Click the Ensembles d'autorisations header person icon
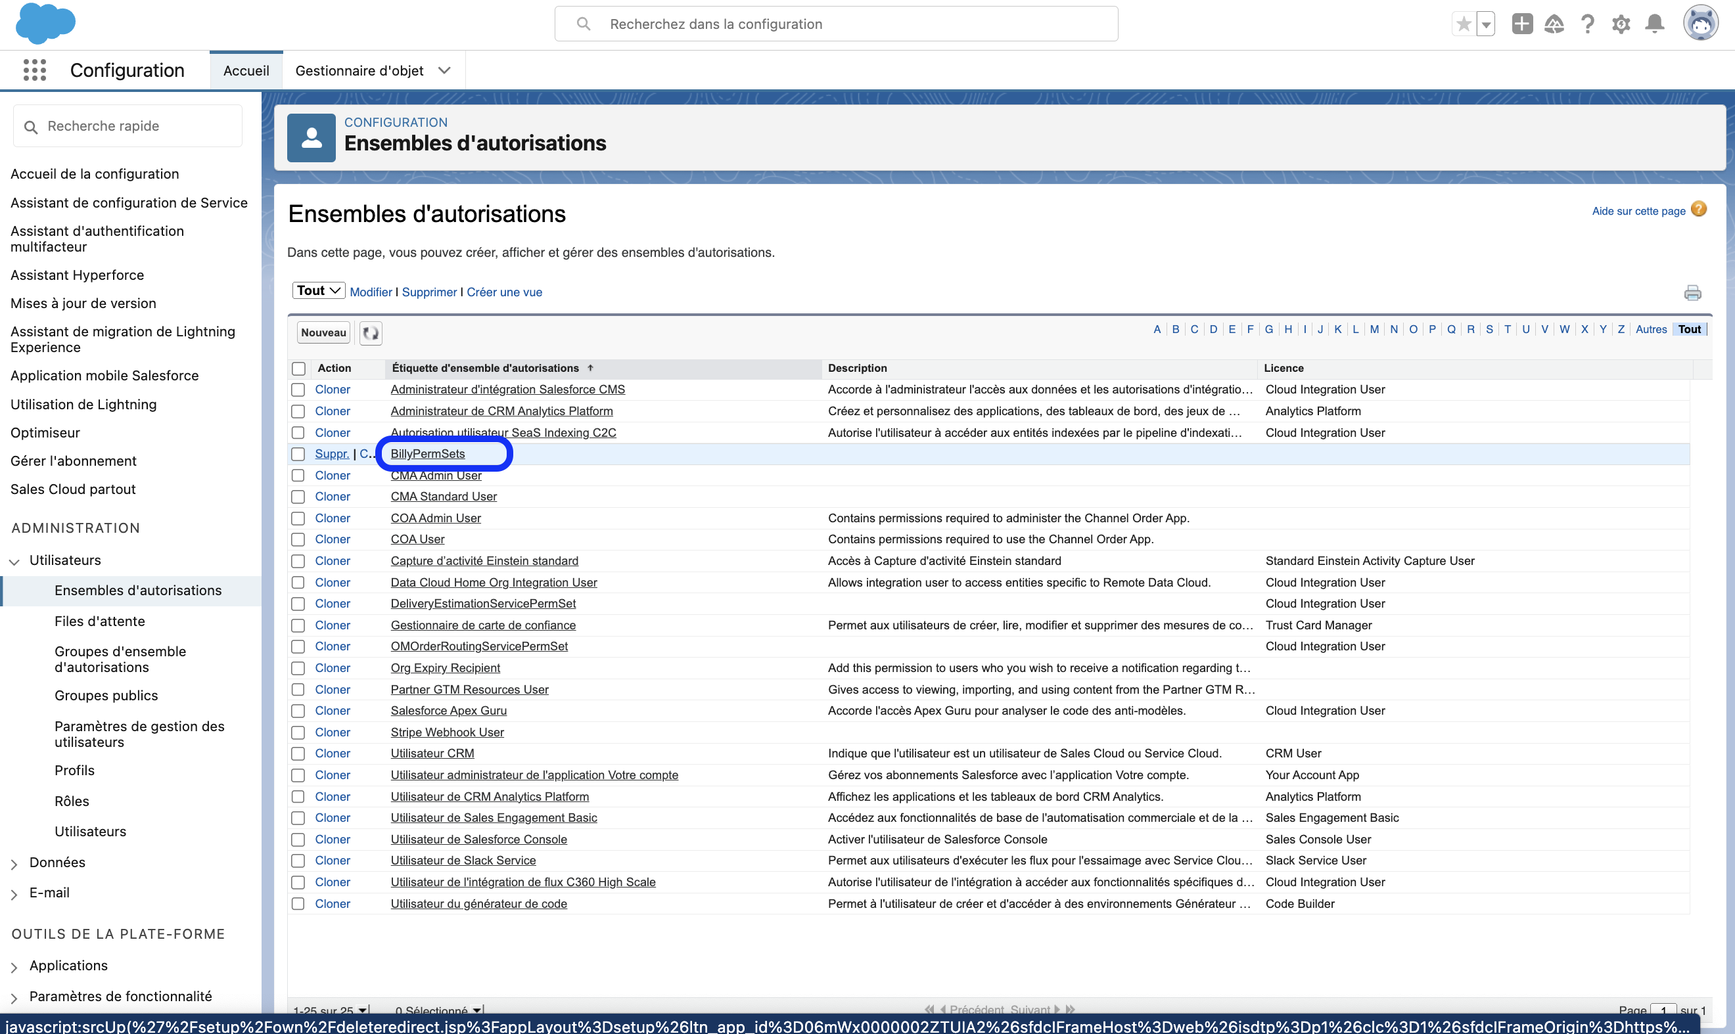This screenshot has width=1735, height=1034. tap(312, 138)
